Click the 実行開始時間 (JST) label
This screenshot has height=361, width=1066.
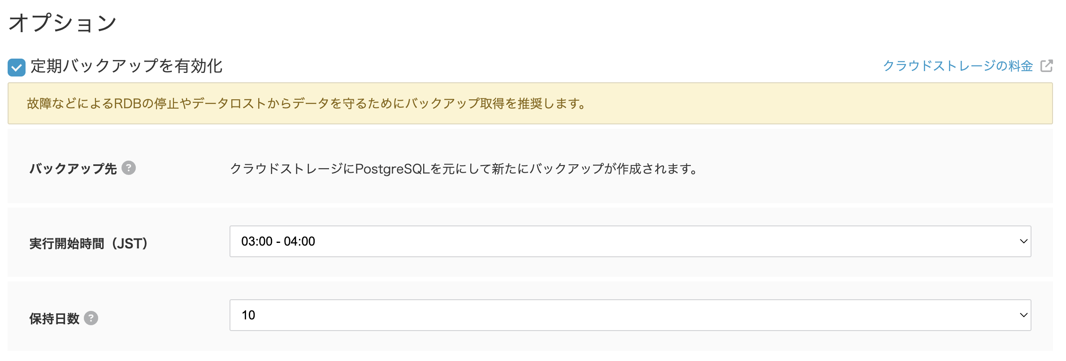pyautogui.click(x=88, y=244)
